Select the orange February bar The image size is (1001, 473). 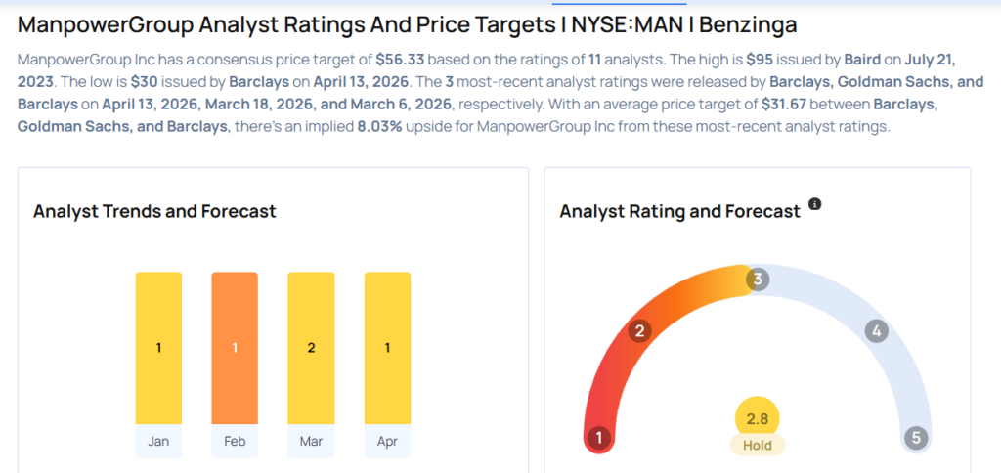tap(235, 347)
